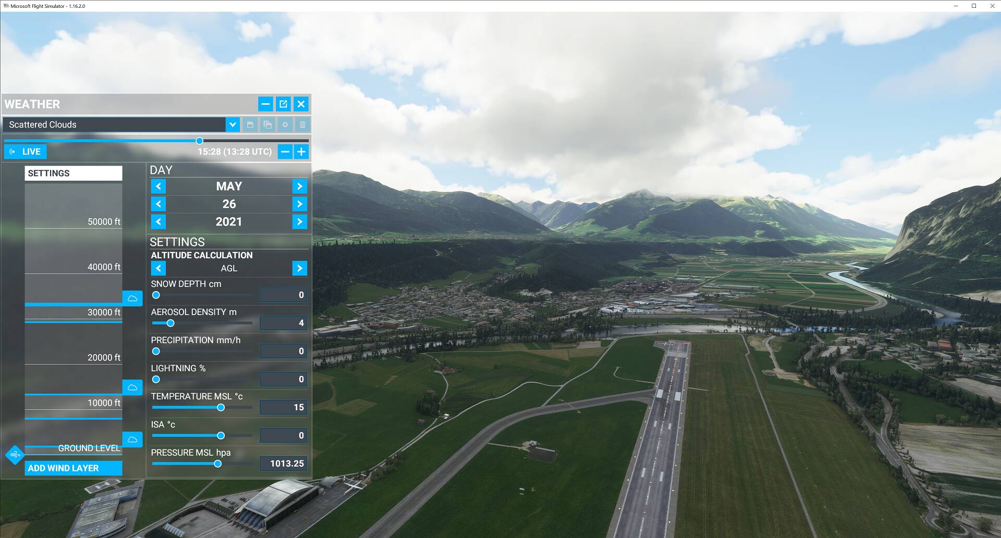Click the 40000 ft altitude label
Viewport: 1001px width, 538px height.
[x=104, y=267]
